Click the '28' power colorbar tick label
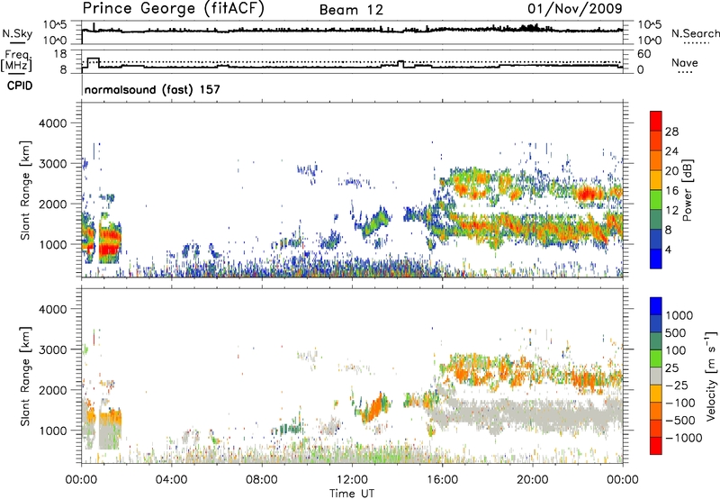This screenshot has width=720, height=499. (x=671, y=132)
